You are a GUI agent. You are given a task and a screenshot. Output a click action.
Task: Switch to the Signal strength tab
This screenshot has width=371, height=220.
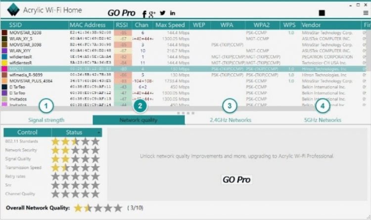46,120
